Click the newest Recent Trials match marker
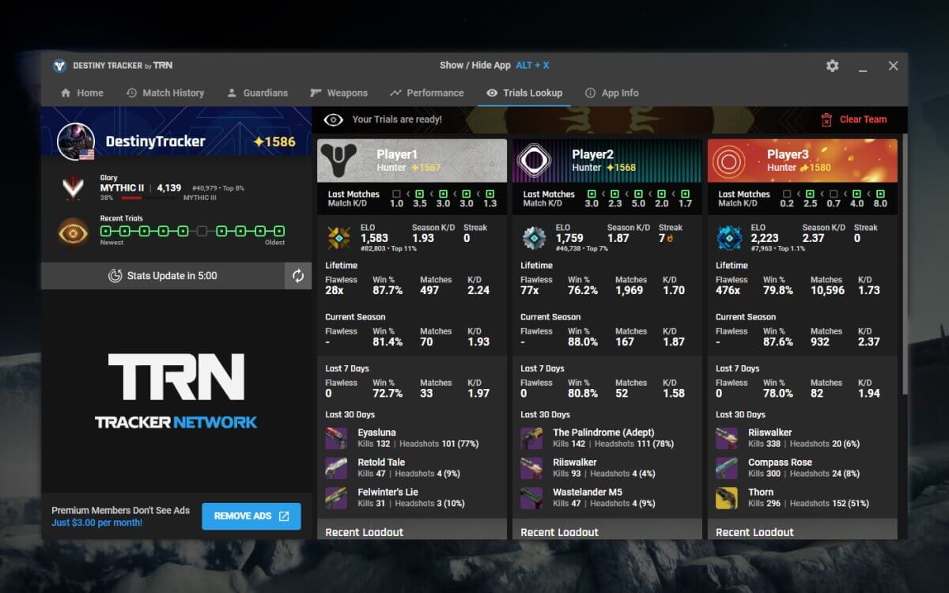The height and width of the screenshot is (593, 949). pyautogui.click(x=106, y=231)
